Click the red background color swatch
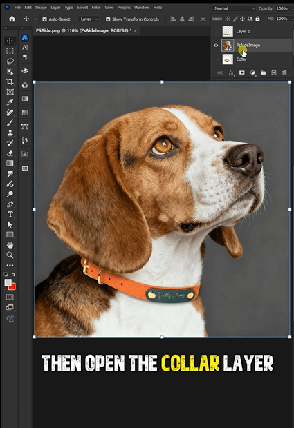 tap(12, 287)
